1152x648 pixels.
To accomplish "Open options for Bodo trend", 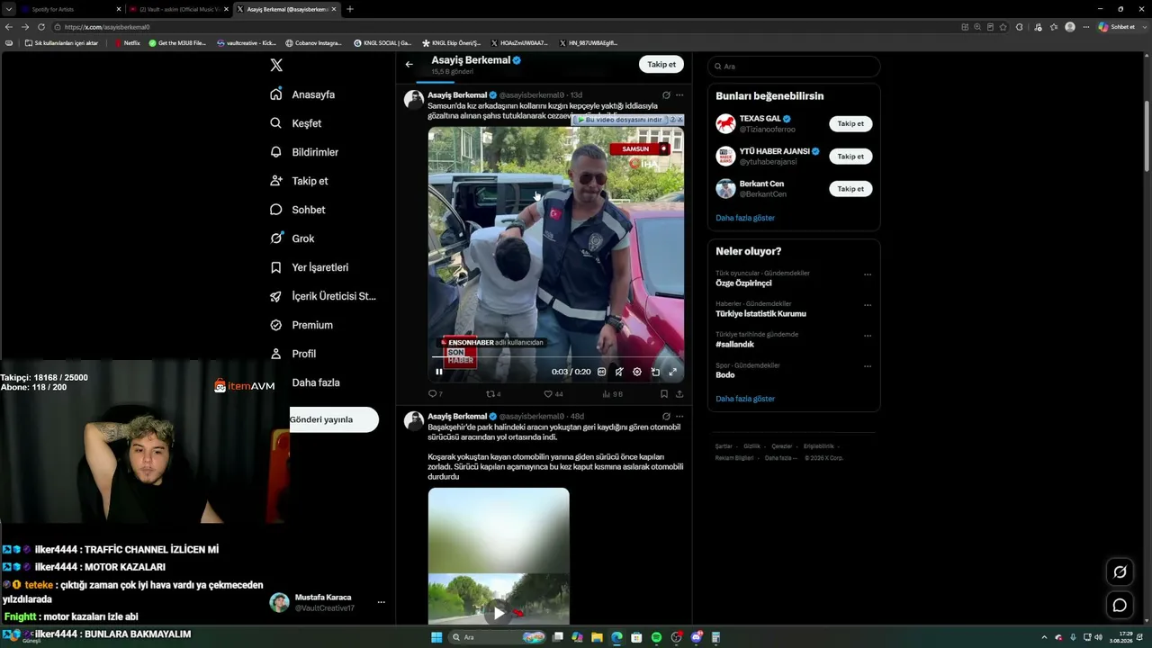I will coord(868,366).
